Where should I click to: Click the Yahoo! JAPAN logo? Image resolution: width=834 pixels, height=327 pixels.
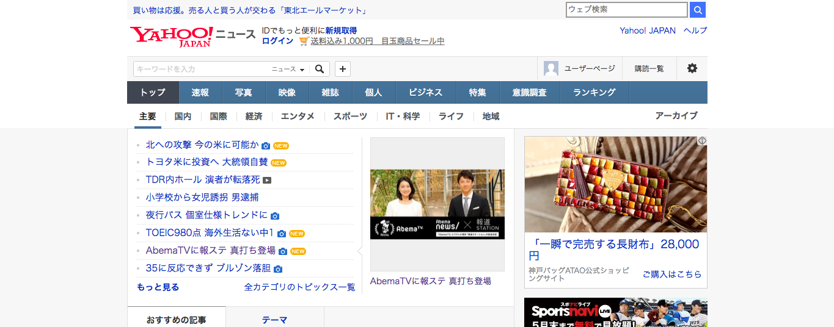click(x=171, y=36)
